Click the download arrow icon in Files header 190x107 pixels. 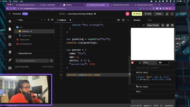coord(42,20)
